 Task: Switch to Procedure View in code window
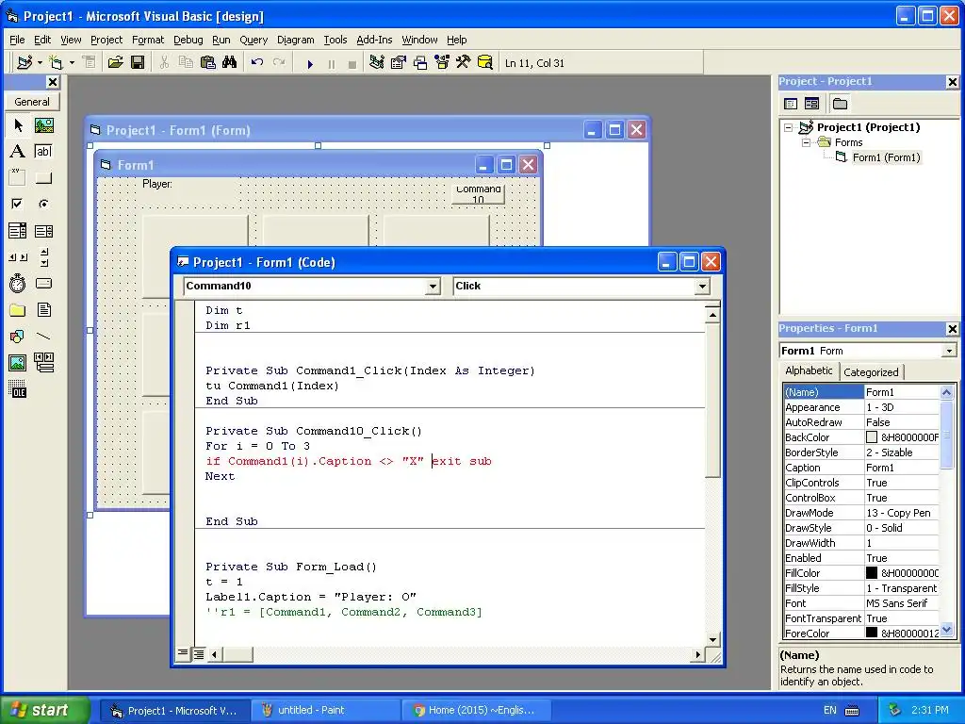coord(184,653)
